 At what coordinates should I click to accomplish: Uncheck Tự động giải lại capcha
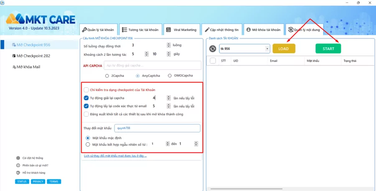86,98
